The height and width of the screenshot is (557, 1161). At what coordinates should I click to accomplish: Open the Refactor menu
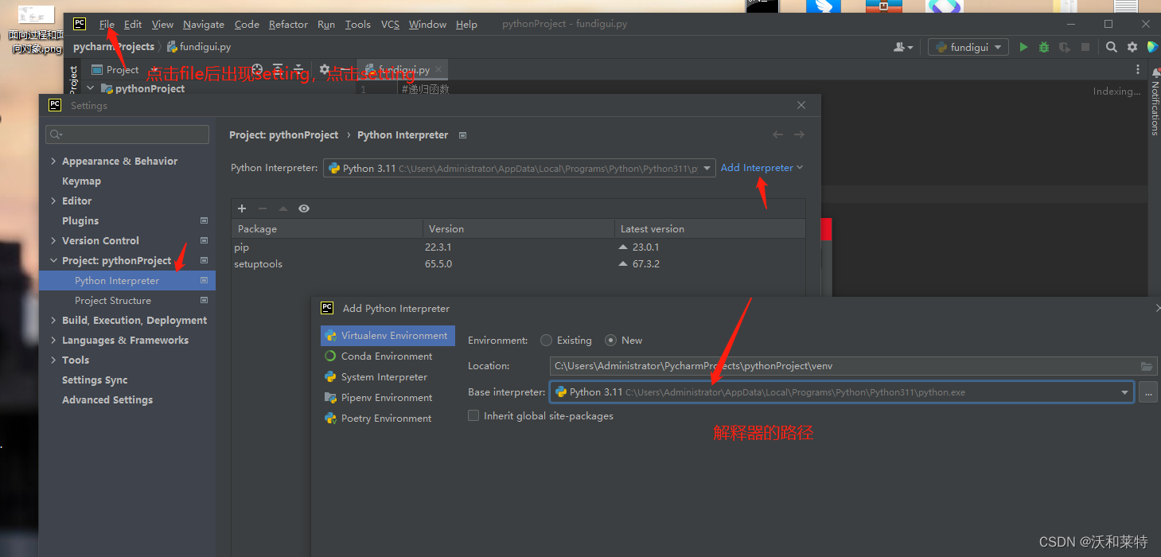[288, 24]
